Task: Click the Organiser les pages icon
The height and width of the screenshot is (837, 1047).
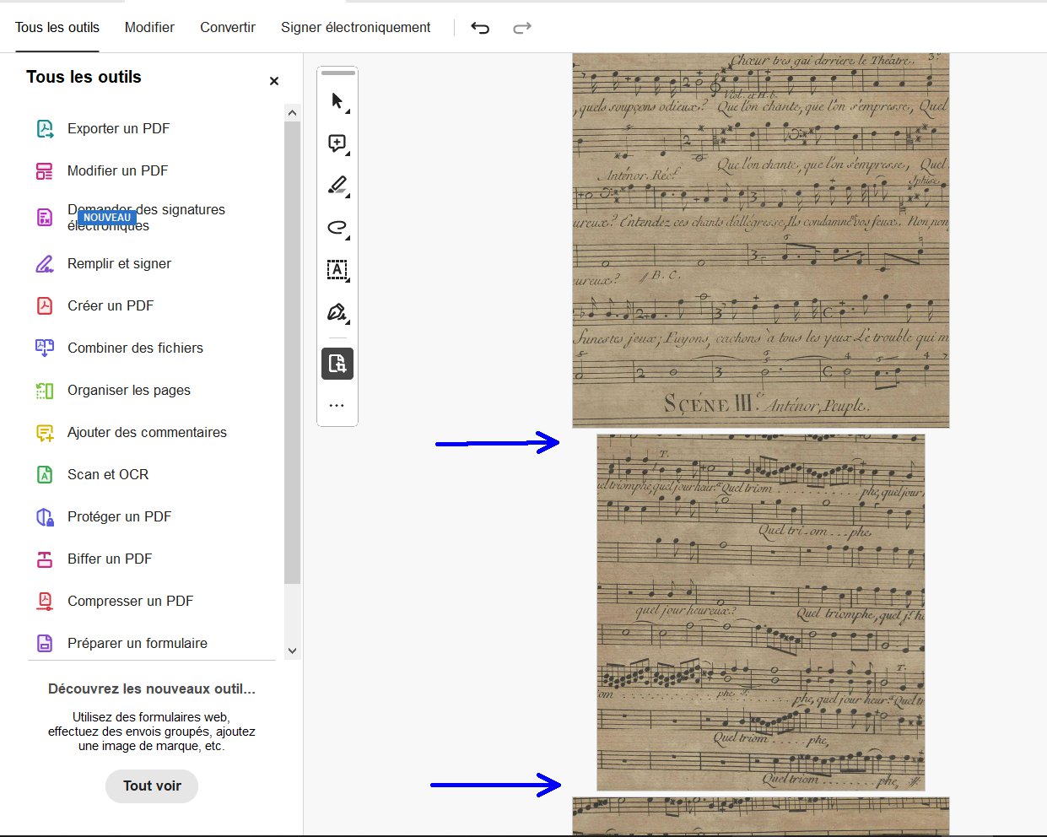Action: 45,391
